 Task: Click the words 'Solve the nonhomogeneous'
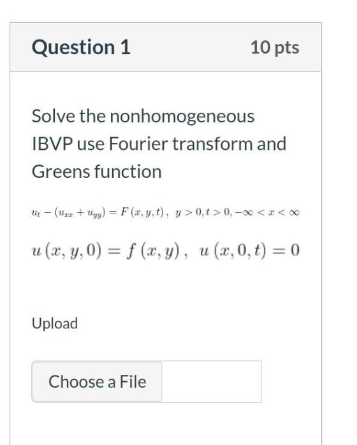click(143, 116)
